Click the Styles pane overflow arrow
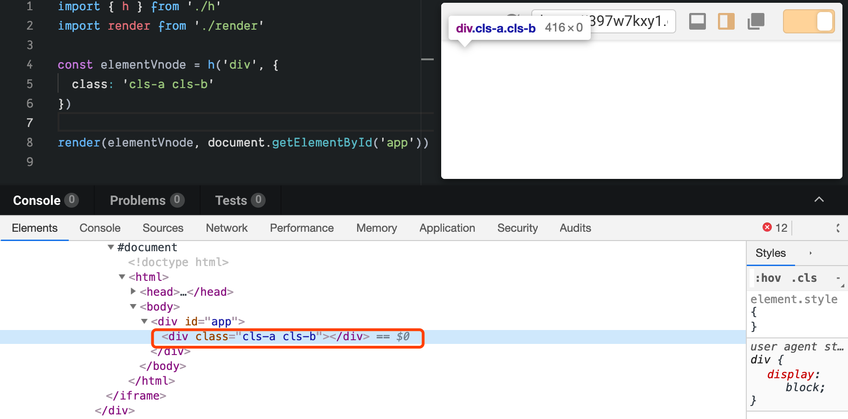Screen dimensions: 848x419 [810, 253]
